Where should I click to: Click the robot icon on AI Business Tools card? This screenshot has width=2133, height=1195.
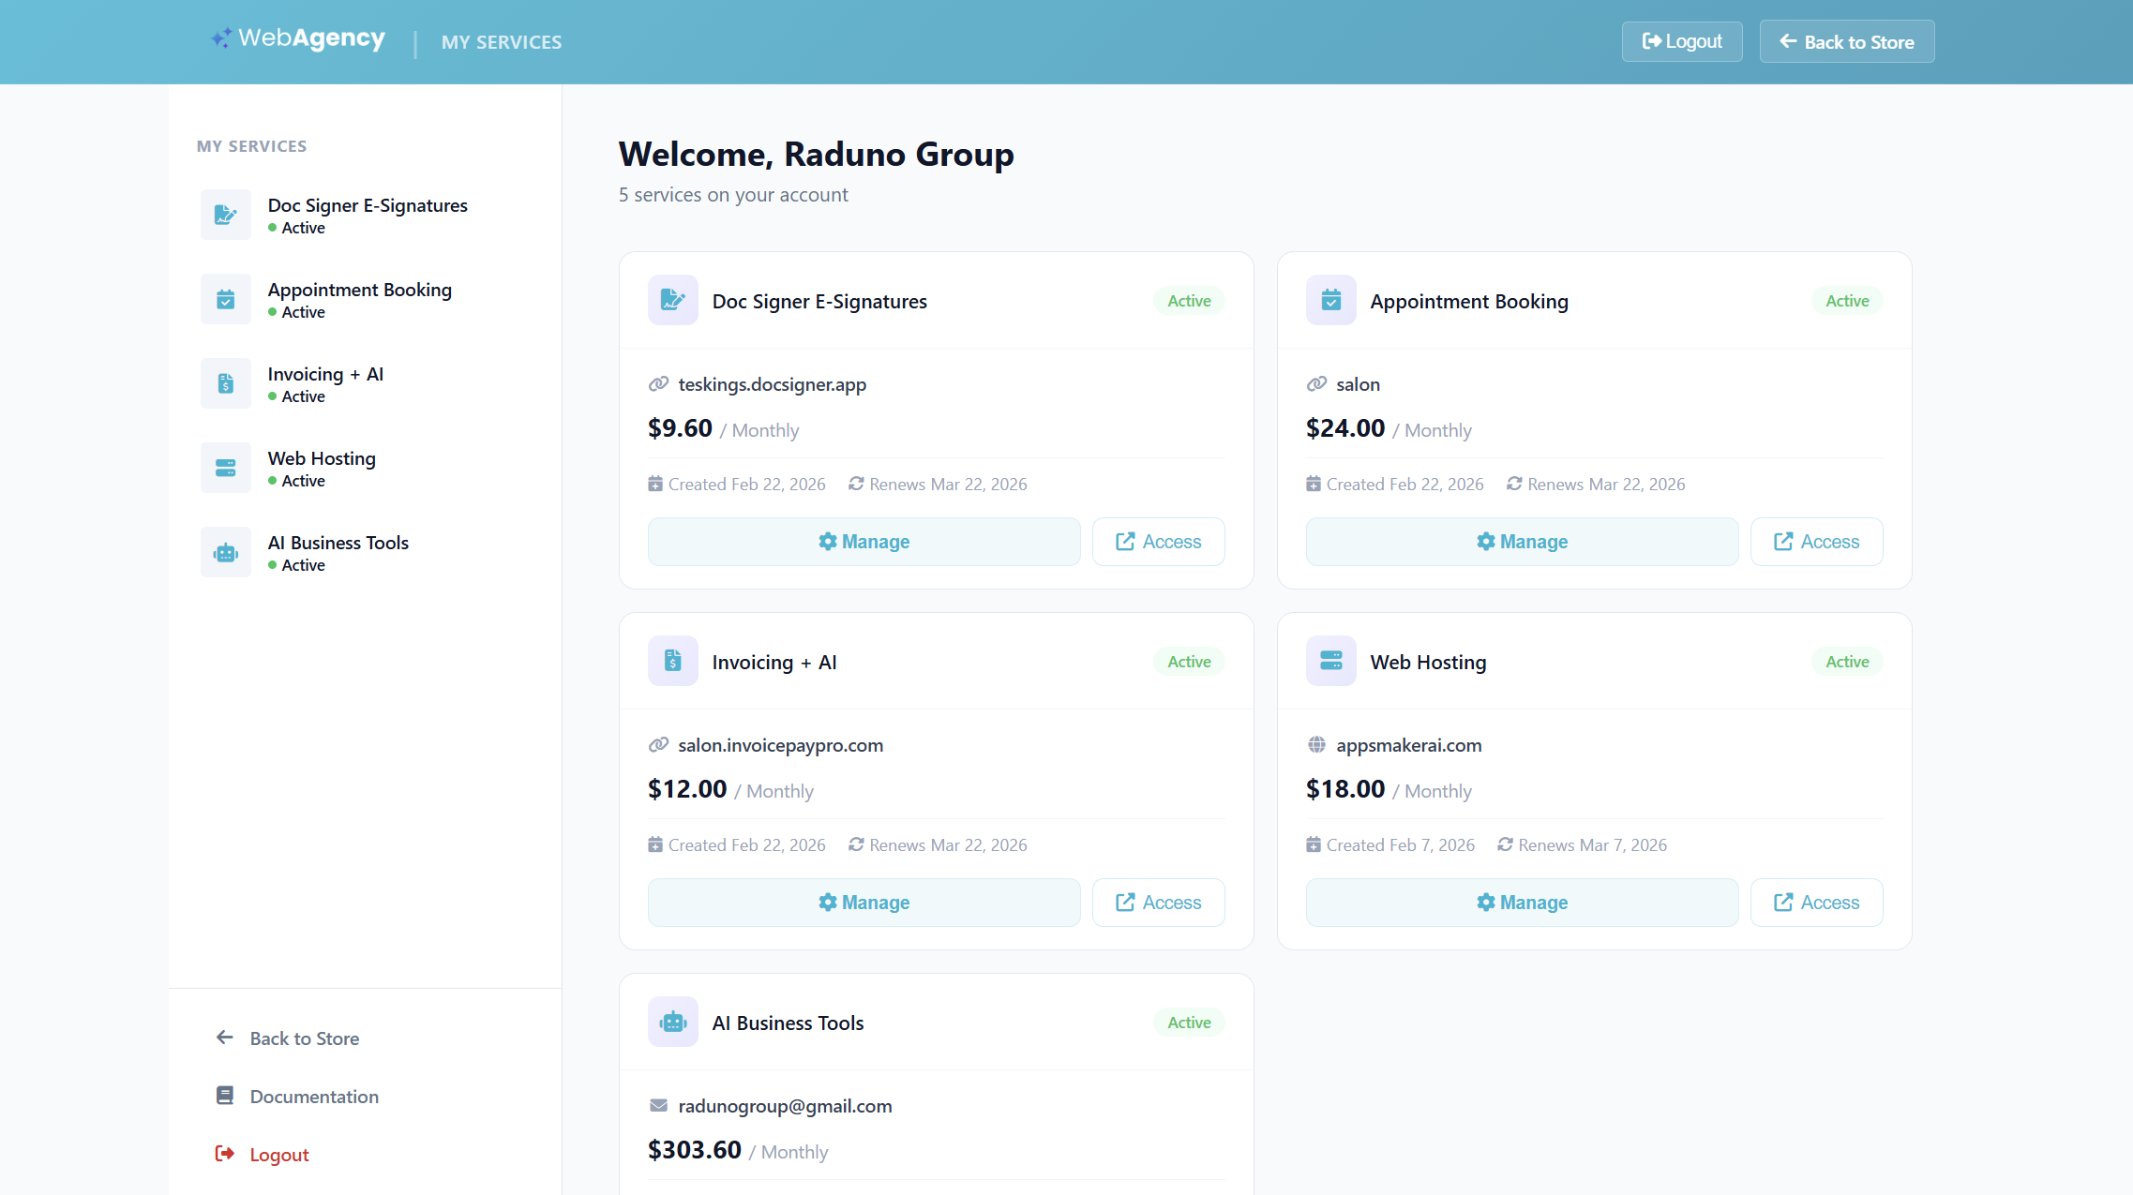672,1022
